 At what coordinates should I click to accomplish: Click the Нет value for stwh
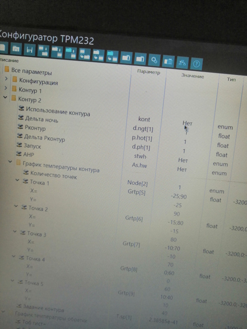pos(183,160)
